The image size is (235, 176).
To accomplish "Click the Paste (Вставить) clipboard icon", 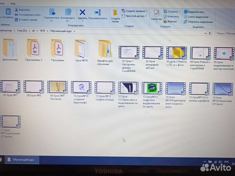I will (x=8, y=13).
